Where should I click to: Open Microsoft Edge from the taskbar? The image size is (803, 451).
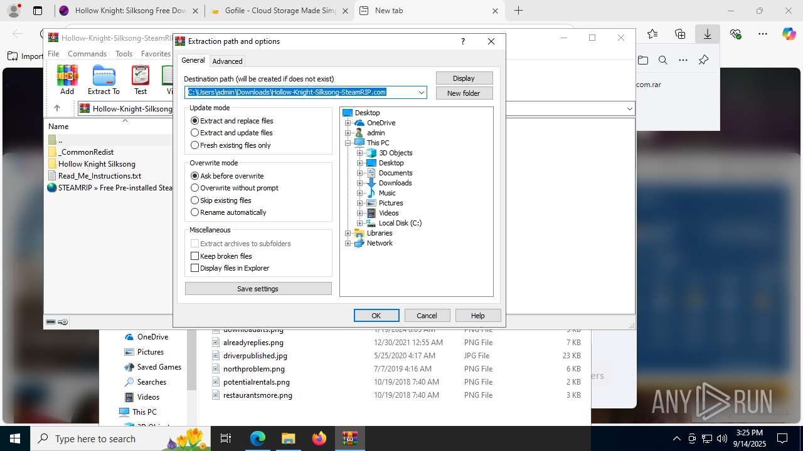[x=258, y=438]
